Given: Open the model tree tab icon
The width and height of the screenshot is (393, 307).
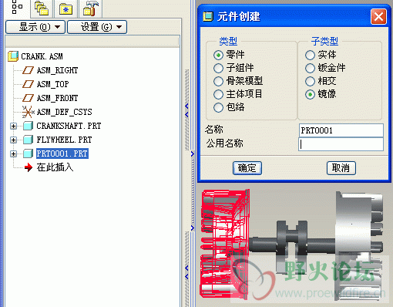Looking at the screenshot, I should point(17,7).
